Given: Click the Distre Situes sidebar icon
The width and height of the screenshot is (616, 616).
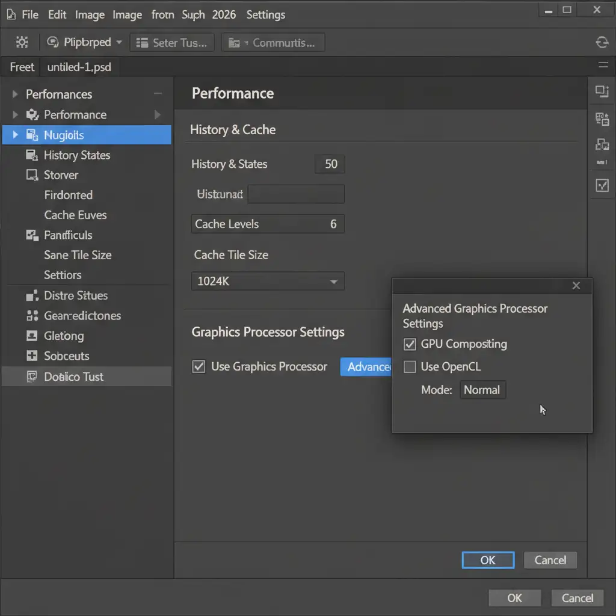Looking at the screenshot, I should point(32,296).
